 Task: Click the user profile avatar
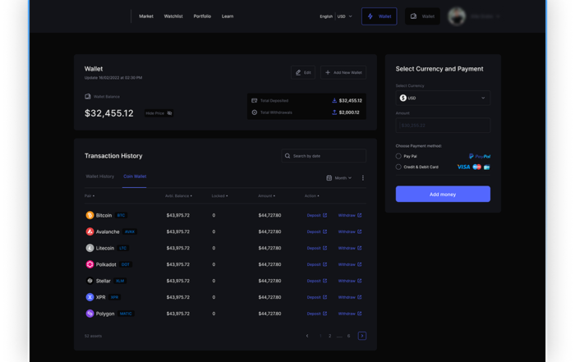point(458,16)
